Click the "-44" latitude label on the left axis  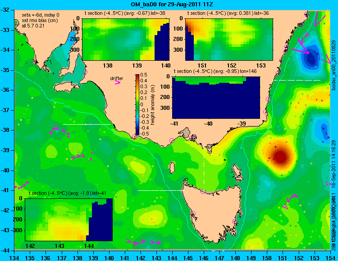(5, 251)
